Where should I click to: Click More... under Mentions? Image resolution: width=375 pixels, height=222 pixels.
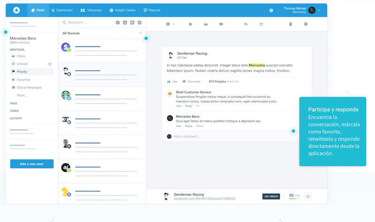[22, 96]
